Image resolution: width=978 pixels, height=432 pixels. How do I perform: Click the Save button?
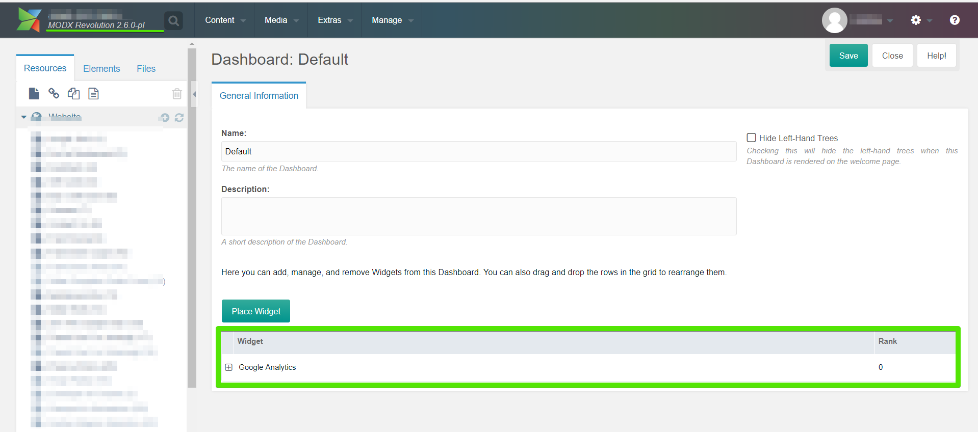[848, 56]
